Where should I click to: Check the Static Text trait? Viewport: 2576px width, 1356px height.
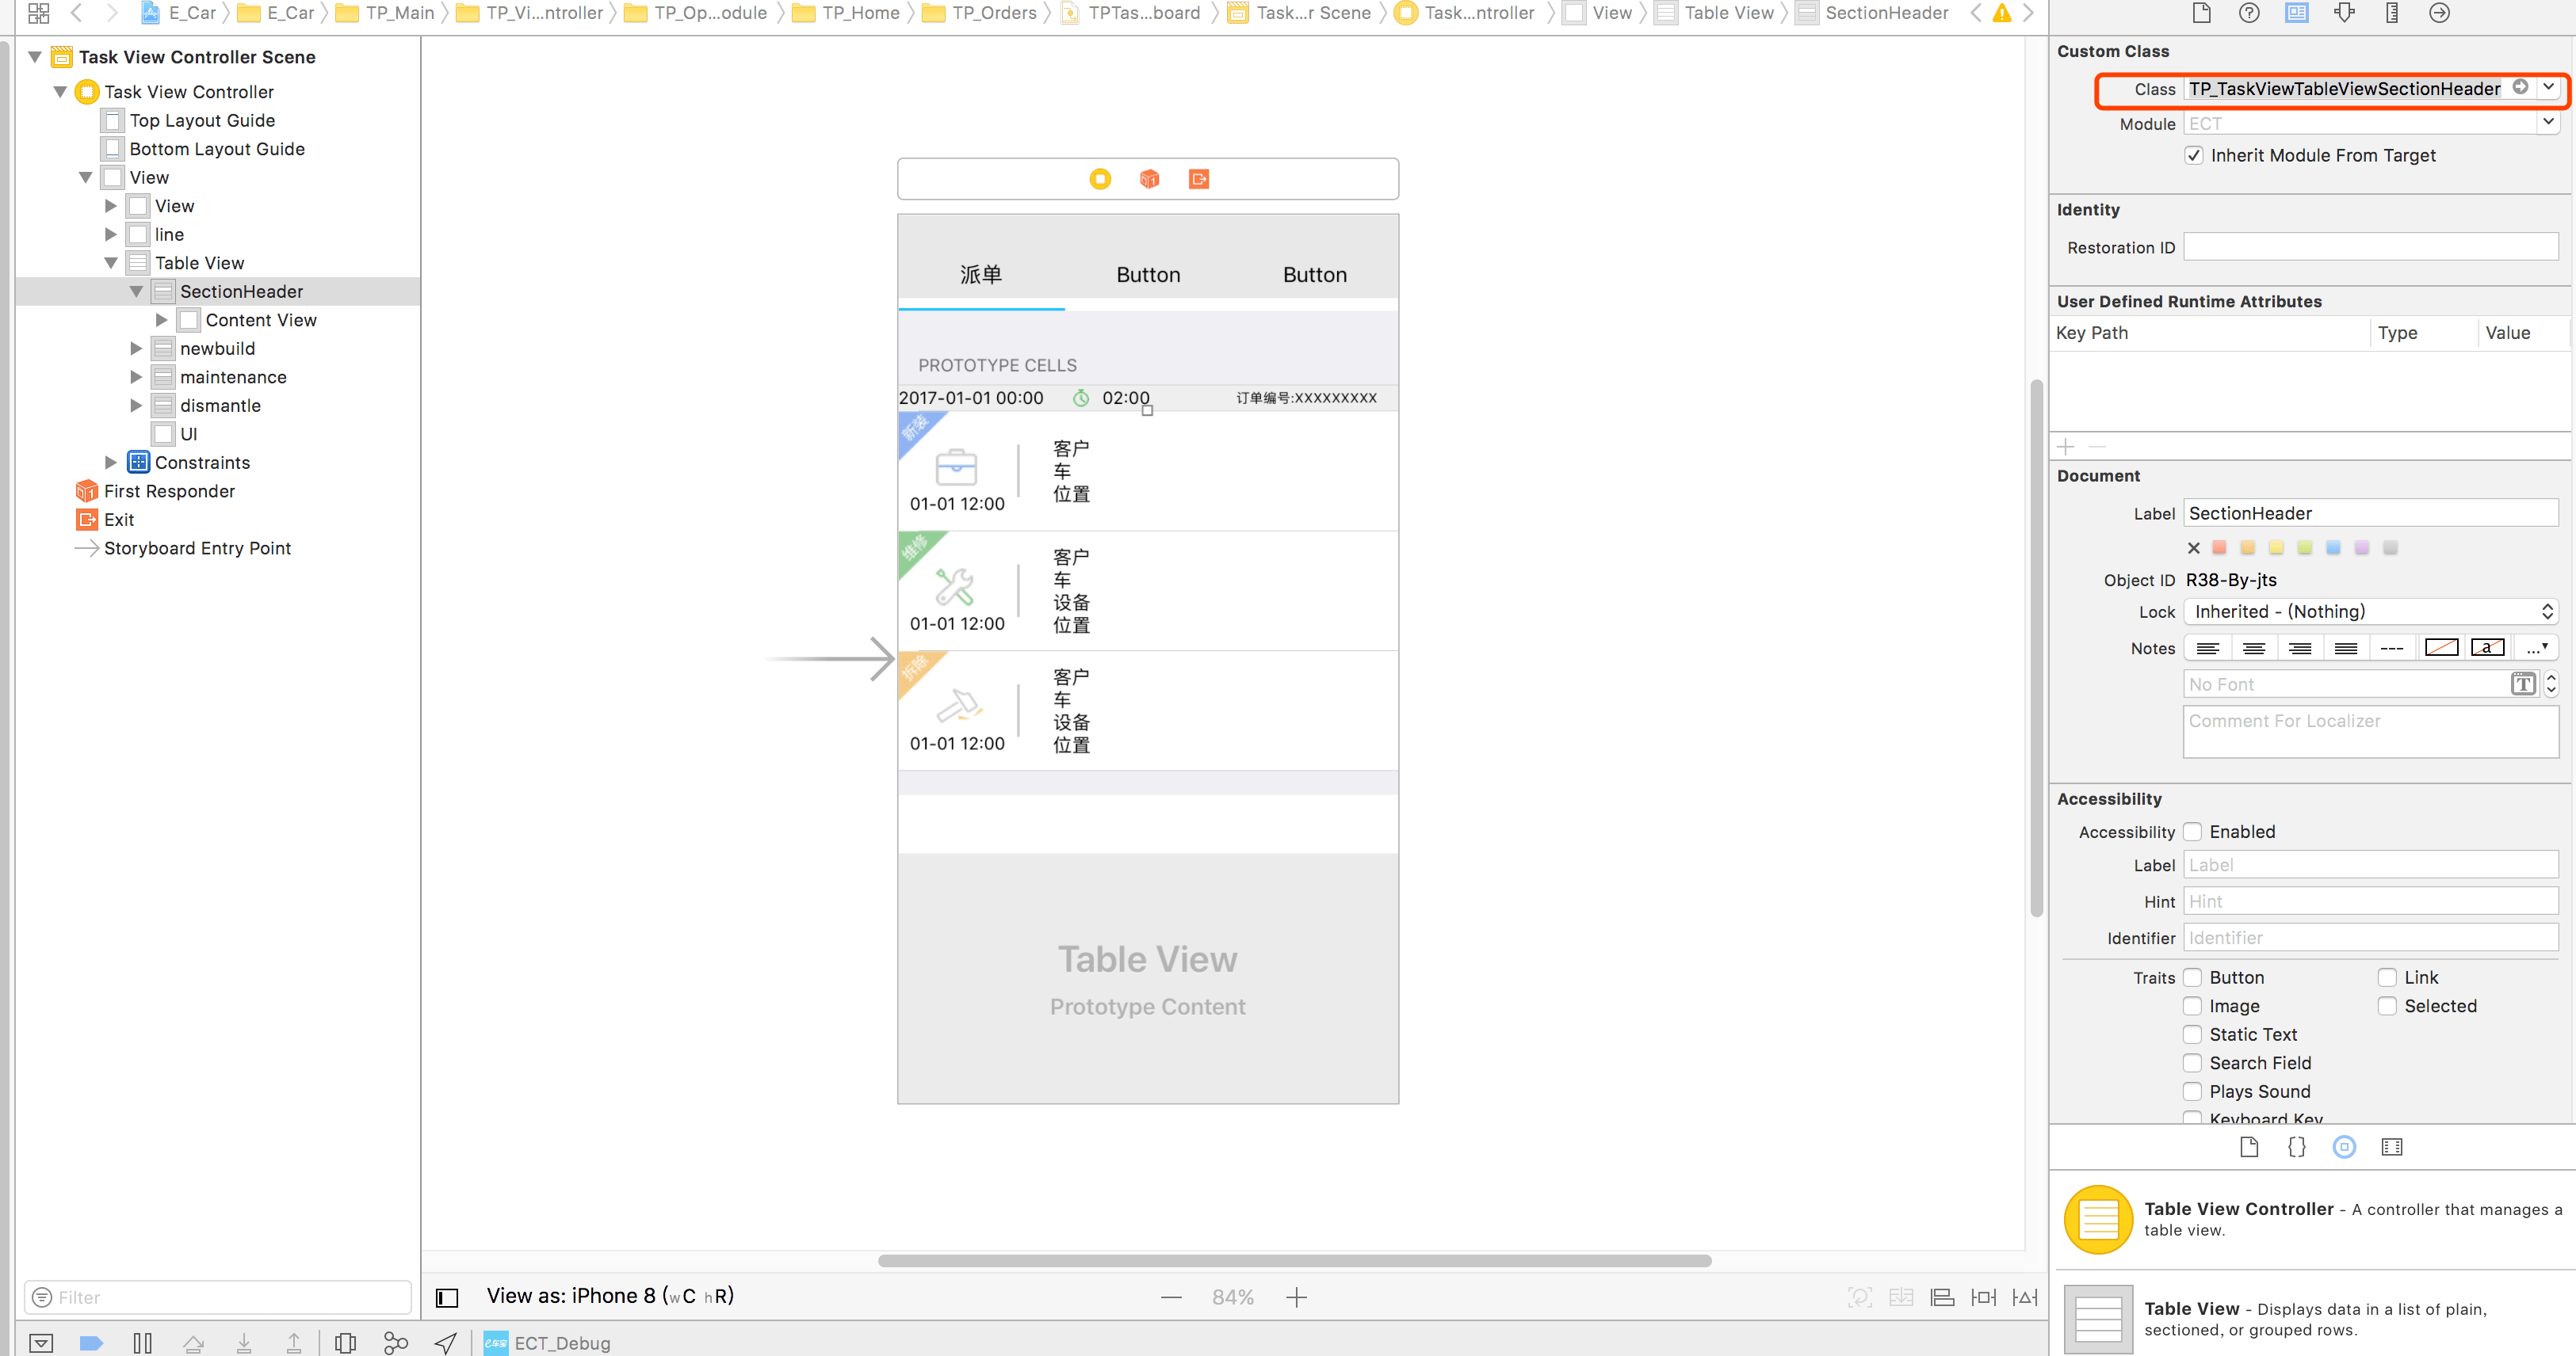pyautogui.click(x=2194, y=1034)
